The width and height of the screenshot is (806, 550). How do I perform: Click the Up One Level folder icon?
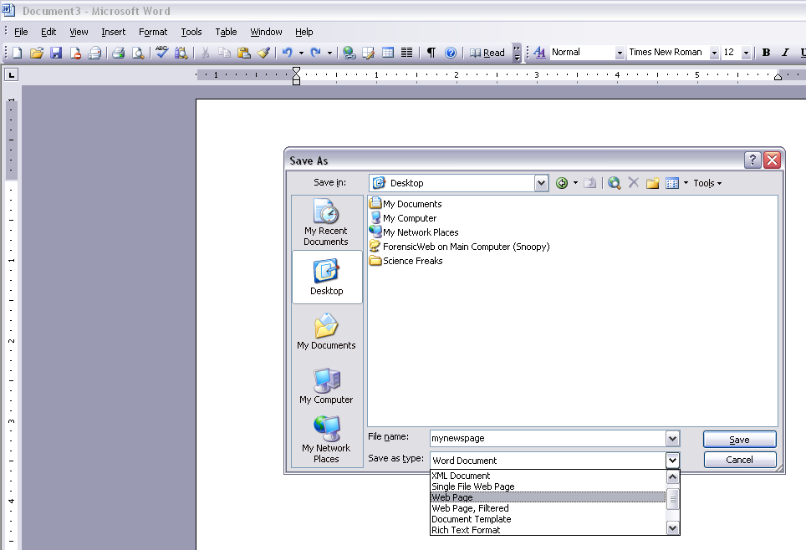[590, 183]
